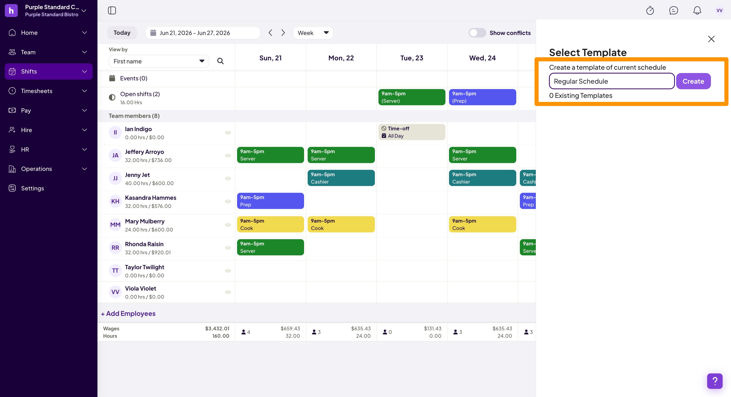
Task: Open the VV user avatar menu
Action: 719,10
